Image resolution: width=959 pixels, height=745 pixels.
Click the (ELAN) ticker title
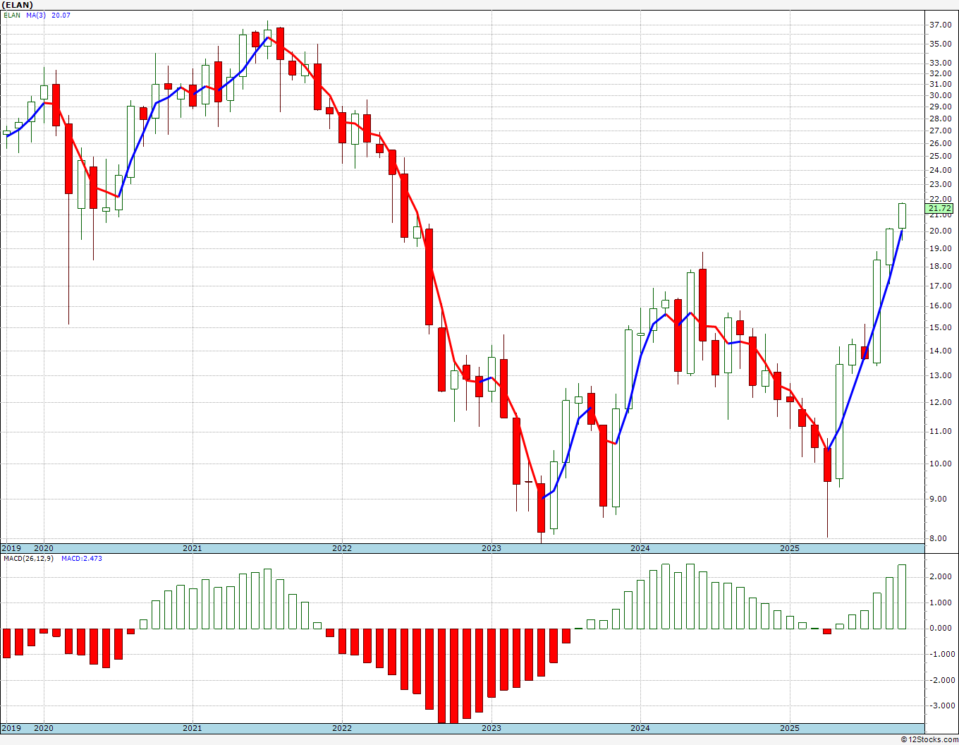17,5
